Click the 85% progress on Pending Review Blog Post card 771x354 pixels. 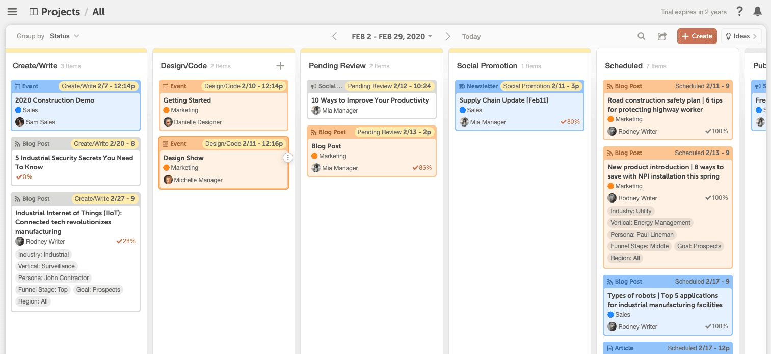(422, 168)
